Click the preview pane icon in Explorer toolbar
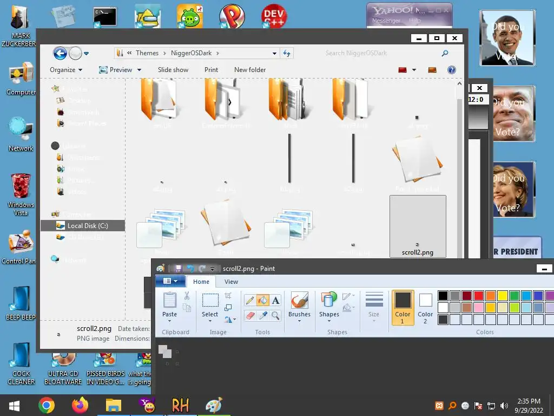 432,70
